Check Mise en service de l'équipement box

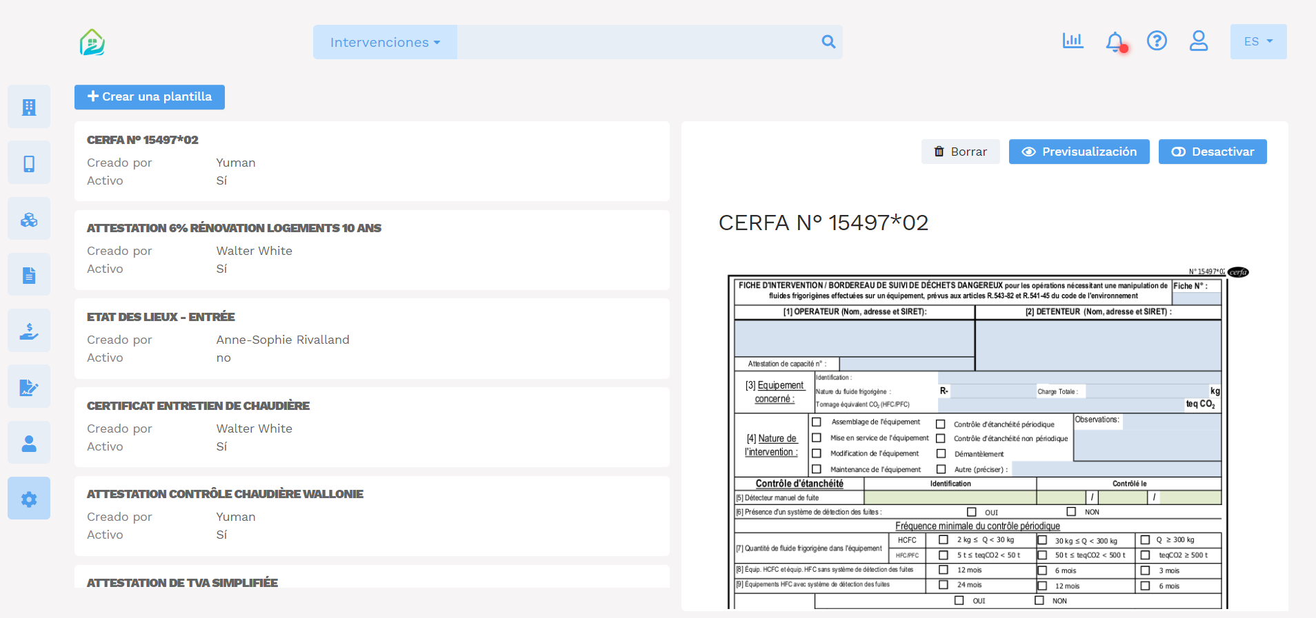[x=817, y=437]
